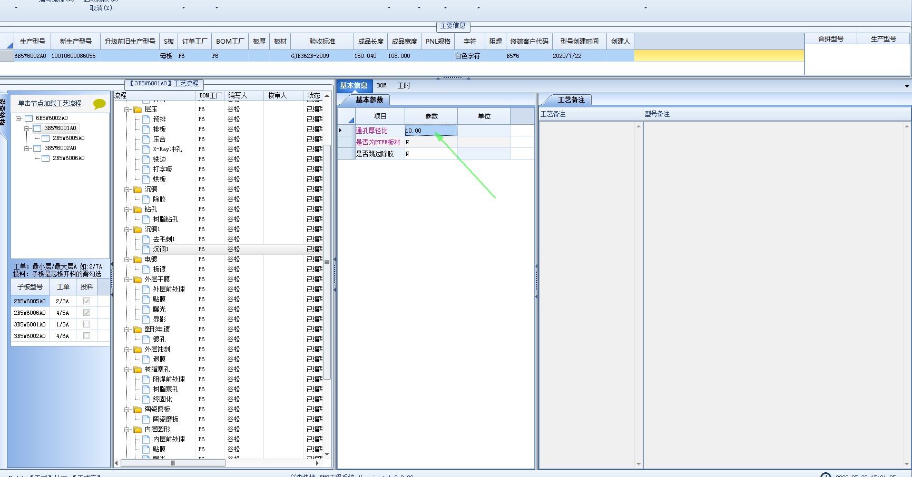Image resolution: width=912 pixels, height=477 pixels.
Task: Click the folder icon of 内层图形
Action: click(138, 430)
